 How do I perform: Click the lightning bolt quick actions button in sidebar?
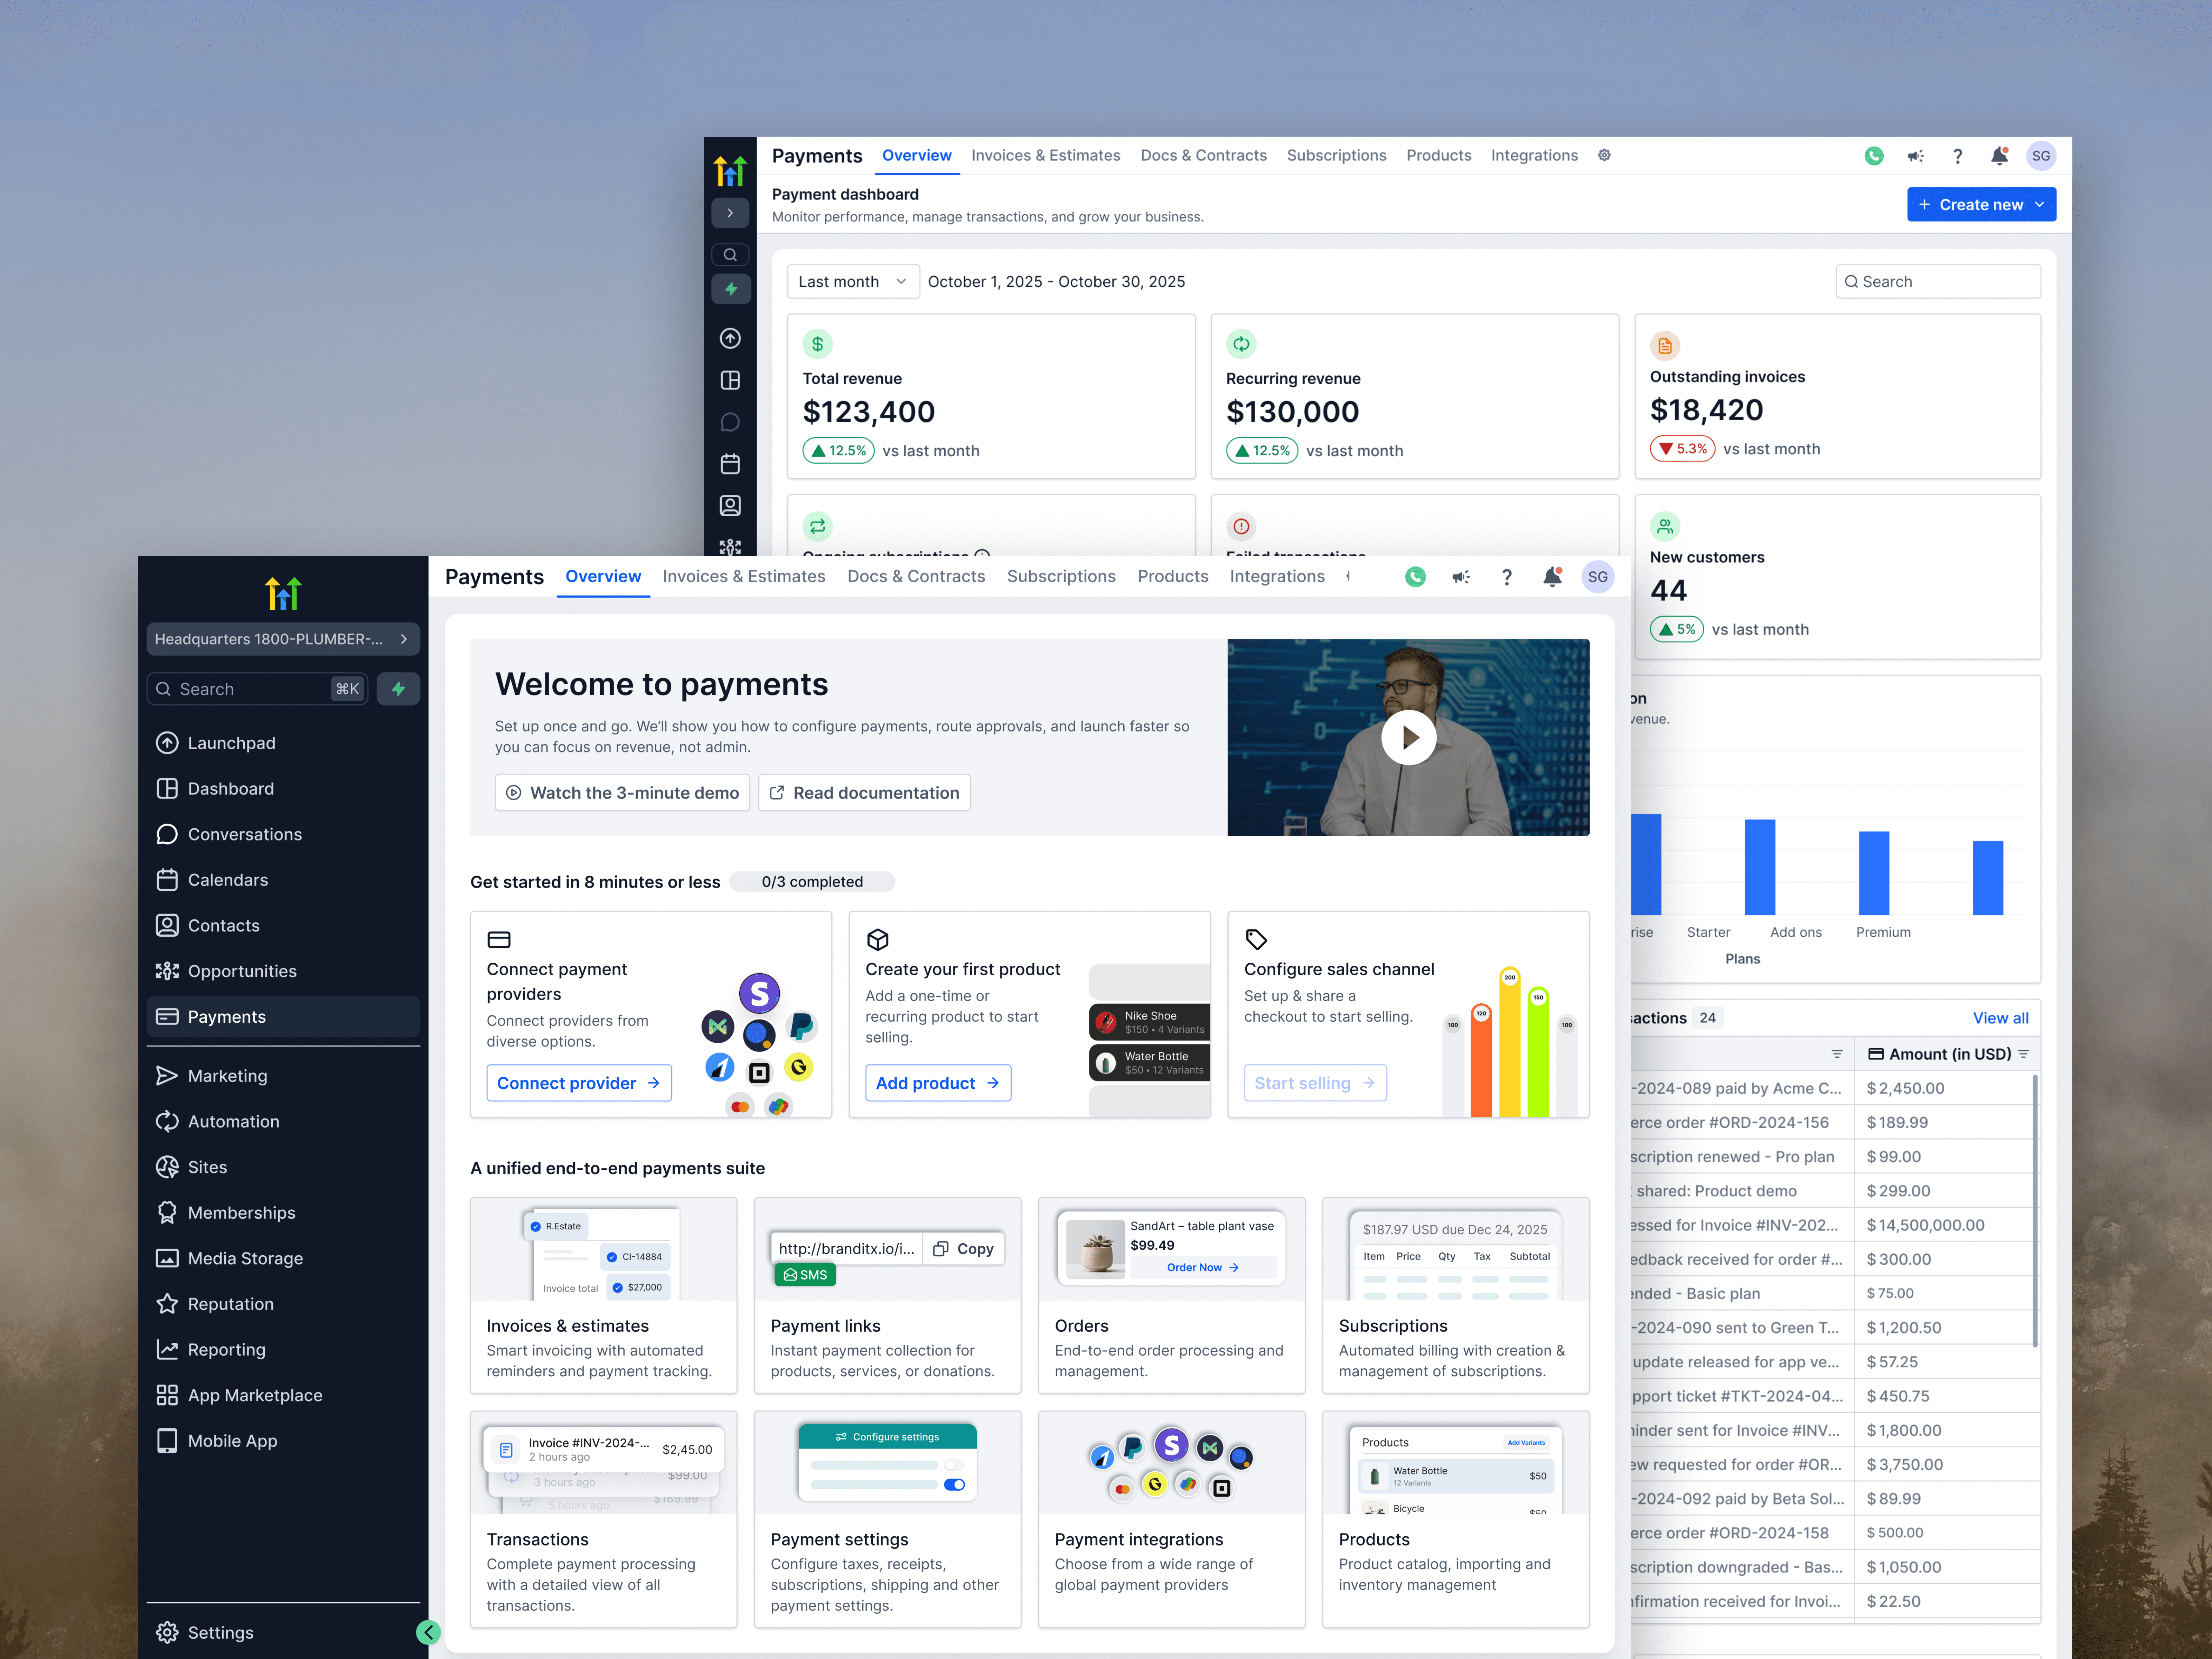tap(398, 689)
